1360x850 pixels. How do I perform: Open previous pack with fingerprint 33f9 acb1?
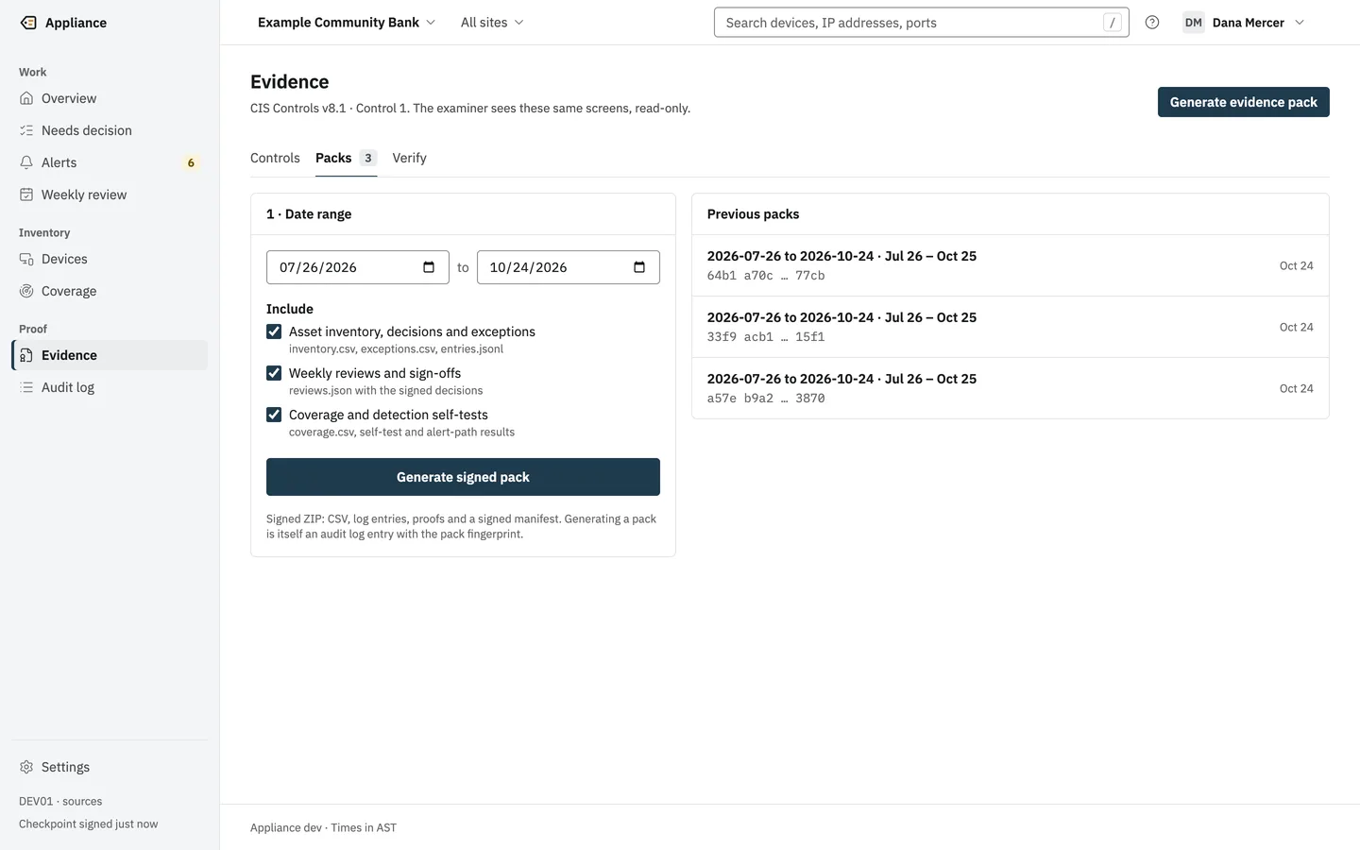[1011, 327]
